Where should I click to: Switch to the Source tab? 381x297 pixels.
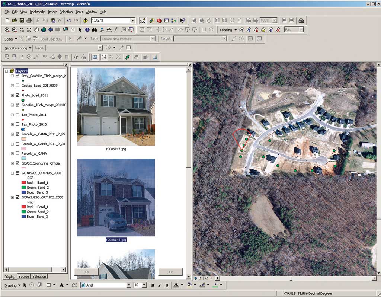tap(23, 276)
